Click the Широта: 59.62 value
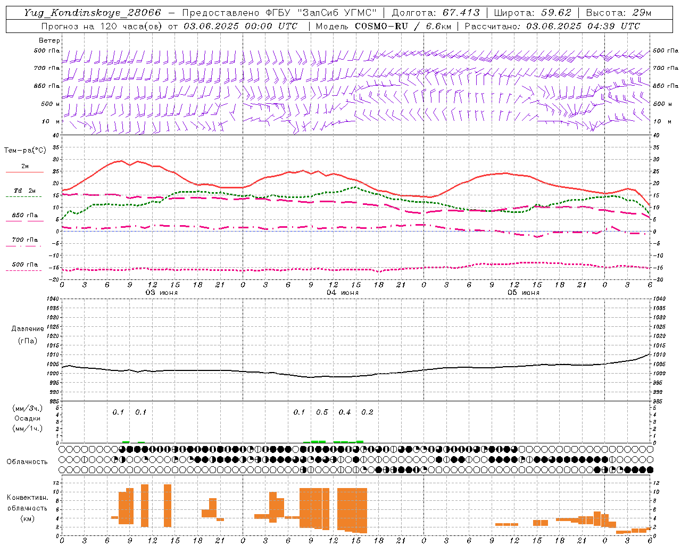The width and height of the screenshot is (681, 545). pos(533,13)
